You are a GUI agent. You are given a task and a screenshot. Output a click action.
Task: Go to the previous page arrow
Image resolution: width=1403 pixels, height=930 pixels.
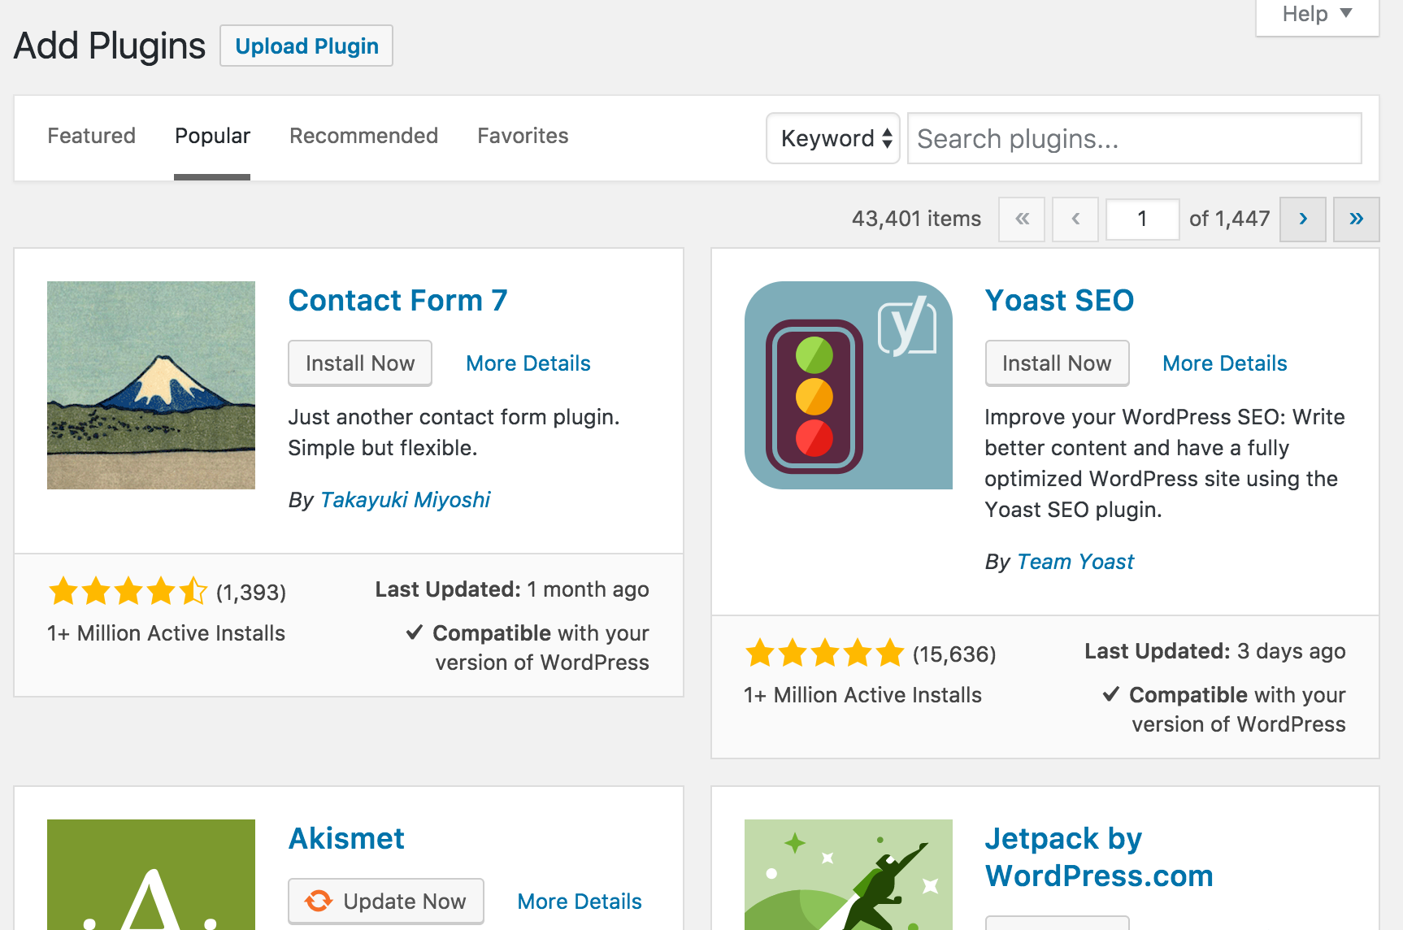pyautogui.click(x=1075, y=219)
